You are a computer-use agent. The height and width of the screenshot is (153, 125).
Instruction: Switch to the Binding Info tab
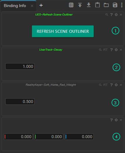[15, 6]
